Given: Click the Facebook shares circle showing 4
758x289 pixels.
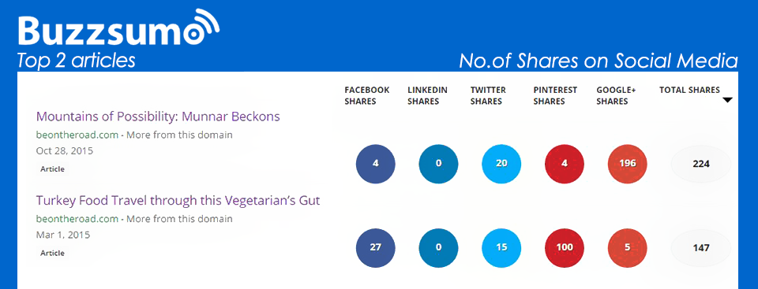Looking at the screenshot, I should click(x=376, y=164).
